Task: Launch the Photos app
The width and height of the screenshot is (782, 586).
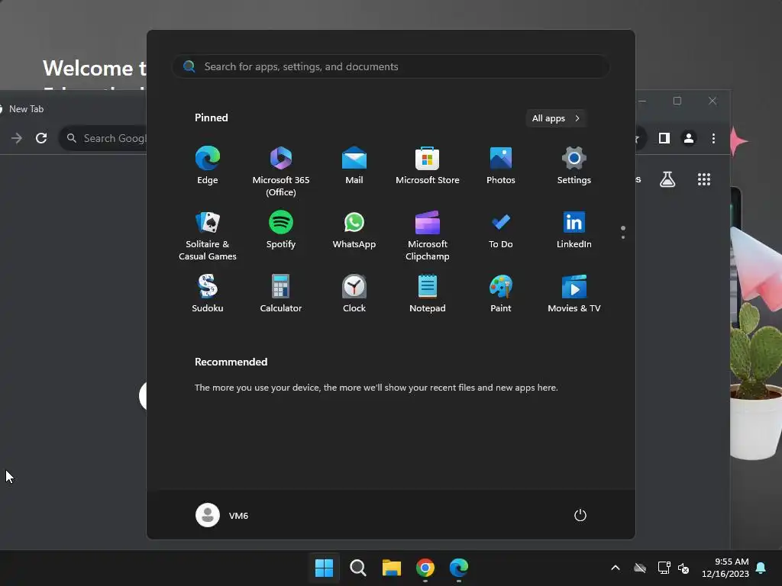Action: coord(501,166)
